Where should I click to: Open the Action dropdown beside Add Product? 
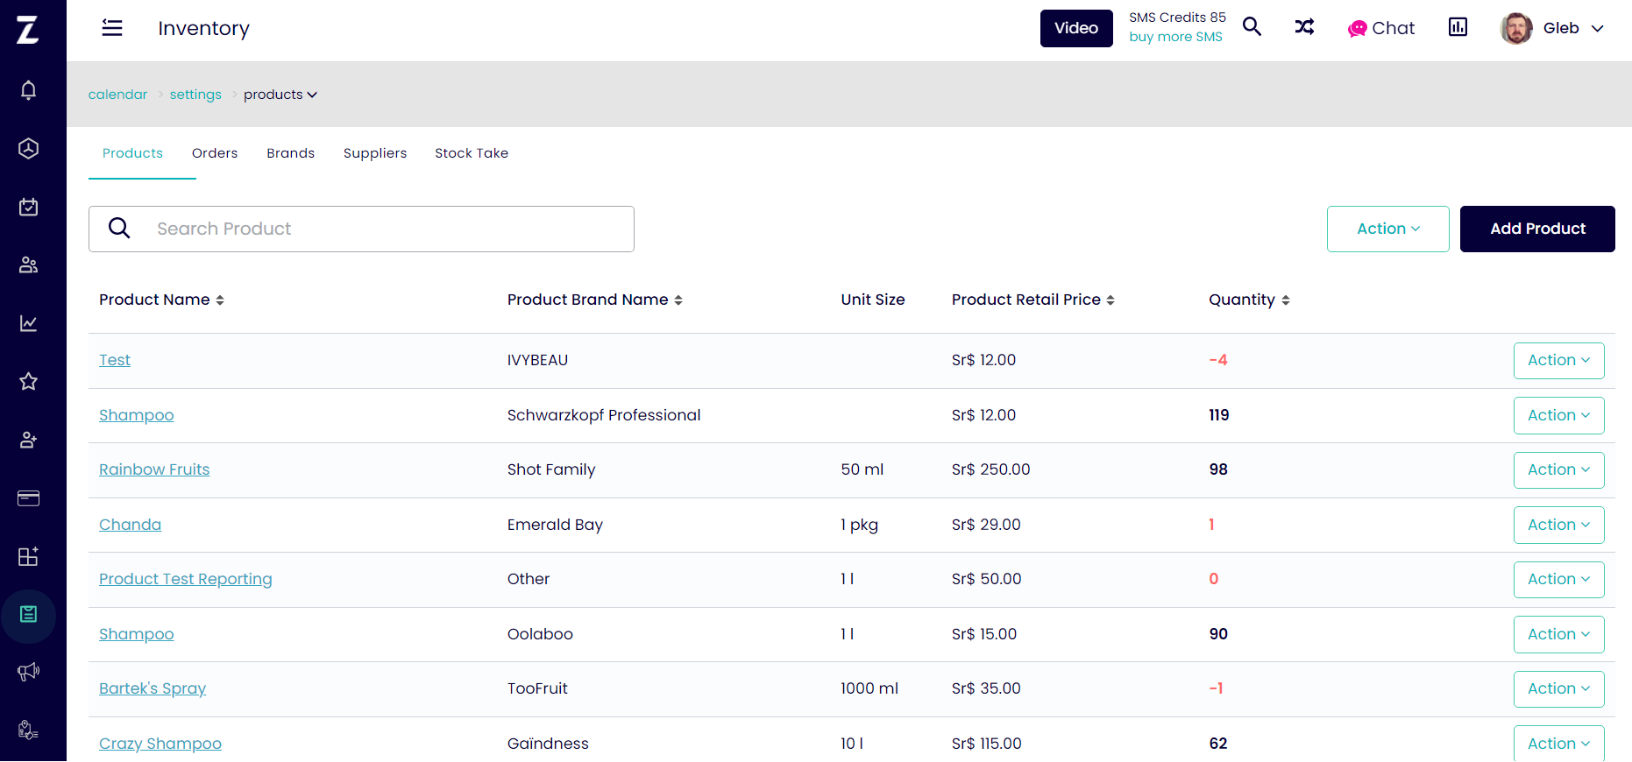(1387, 229)
